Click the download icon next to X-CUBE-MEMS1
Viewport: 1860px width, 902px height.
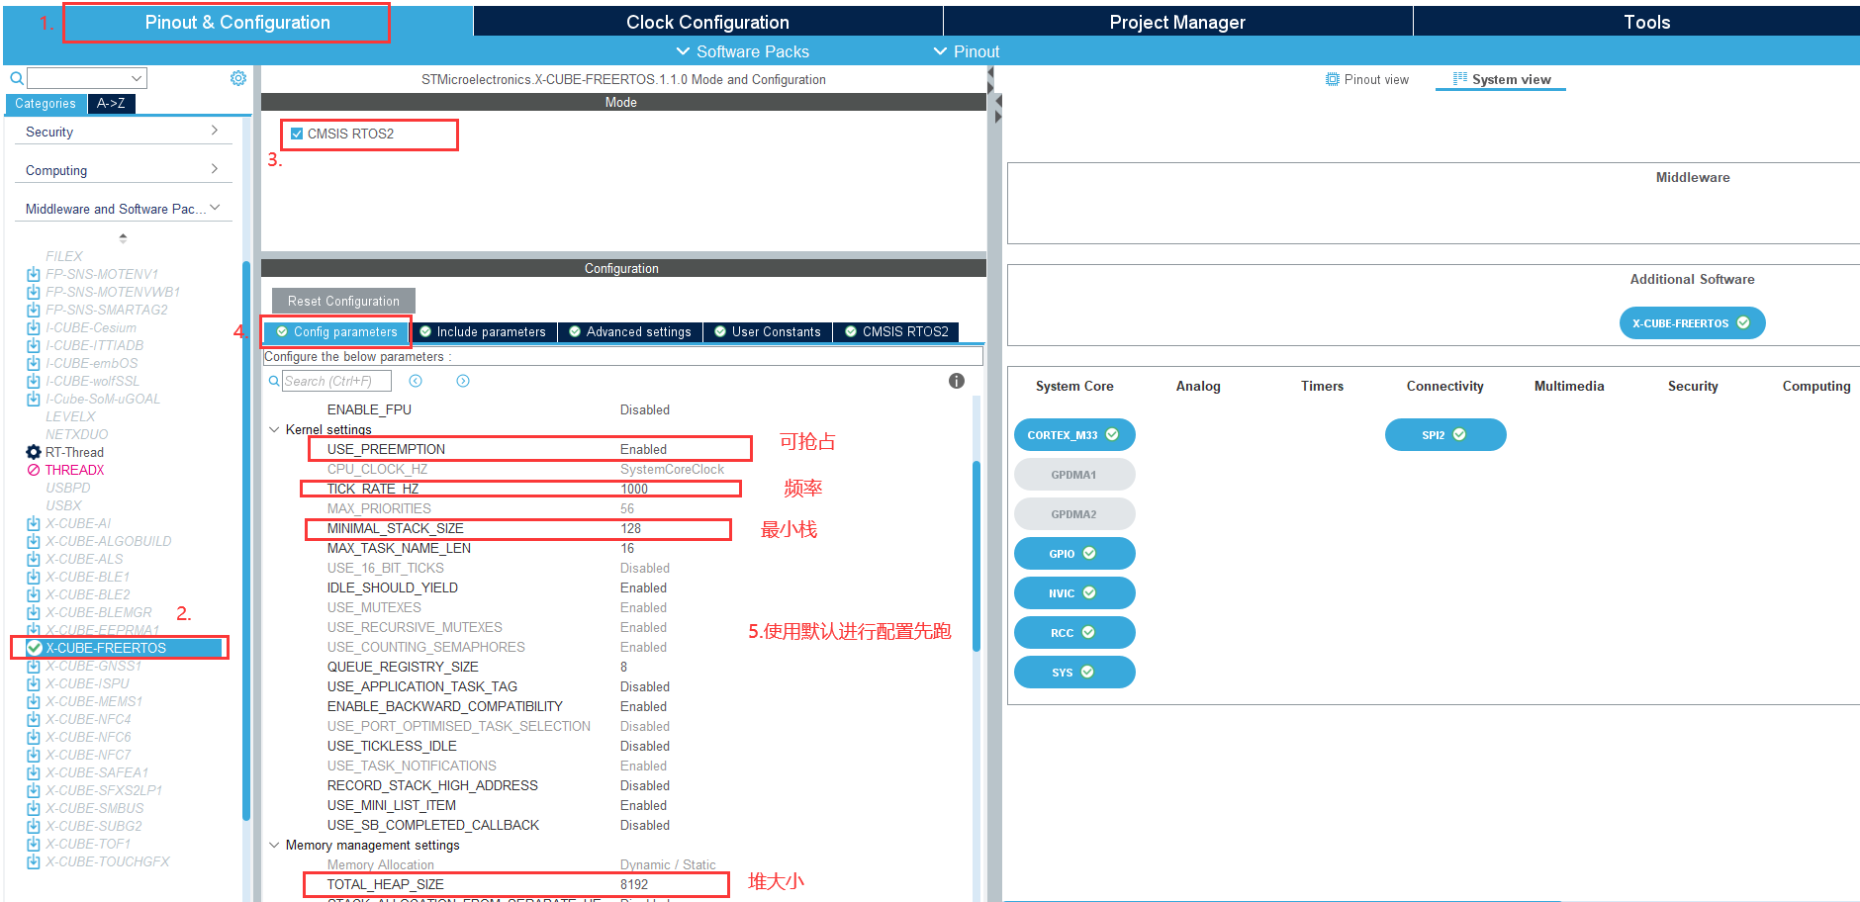click(34, 701)
